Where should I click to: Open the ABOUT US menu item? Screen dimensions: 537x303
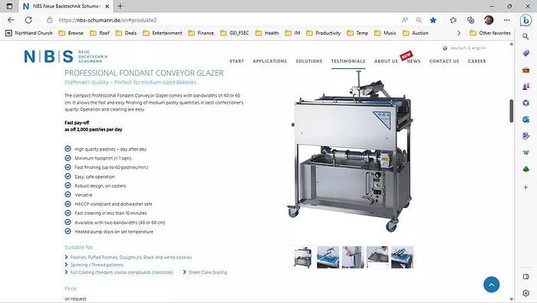(x=386, y=61)
